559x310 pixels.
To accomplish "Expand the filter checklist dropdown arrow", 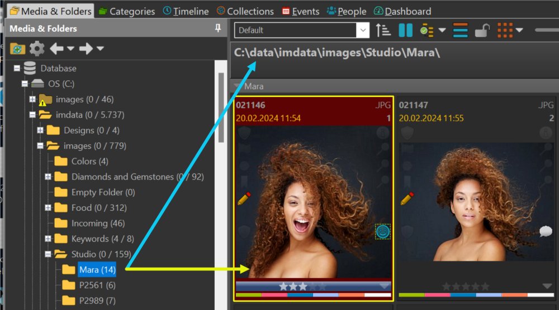I will click(x=442, y=30).
